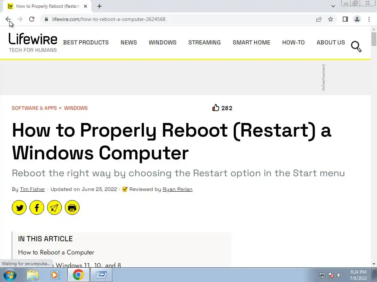The width and height of the screenshot is (377, 282).
Task: Open the last taskbar app icon
Action: (x=101, y=275)
